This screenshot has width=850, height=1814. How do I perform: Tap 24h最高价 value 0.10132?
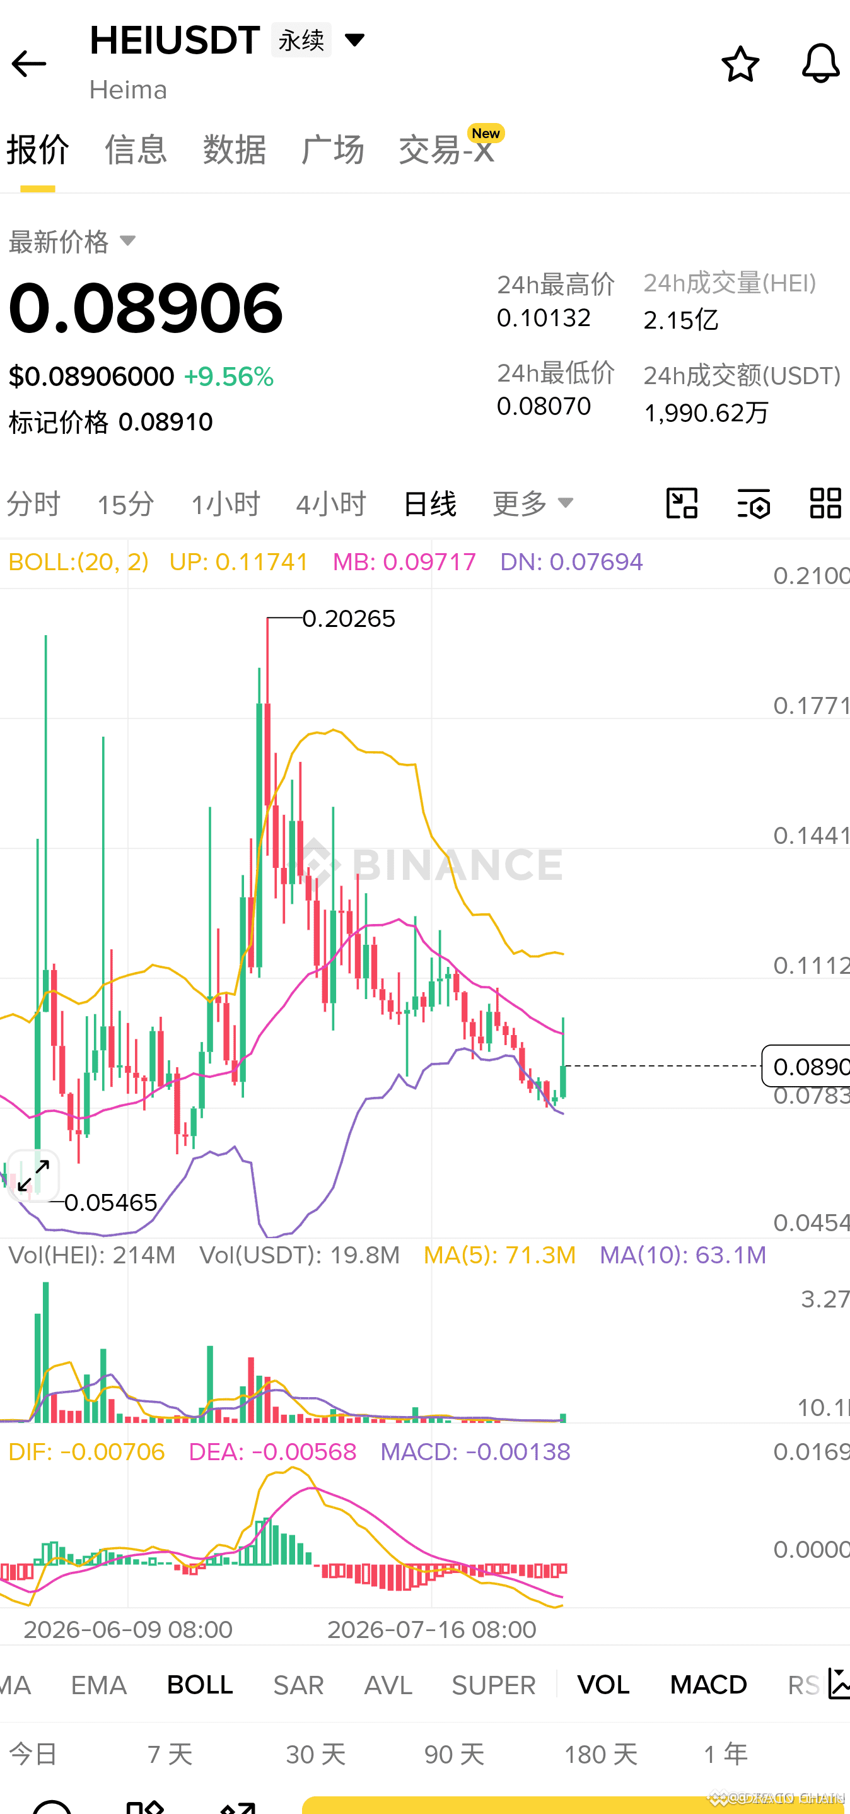point(544,318)
